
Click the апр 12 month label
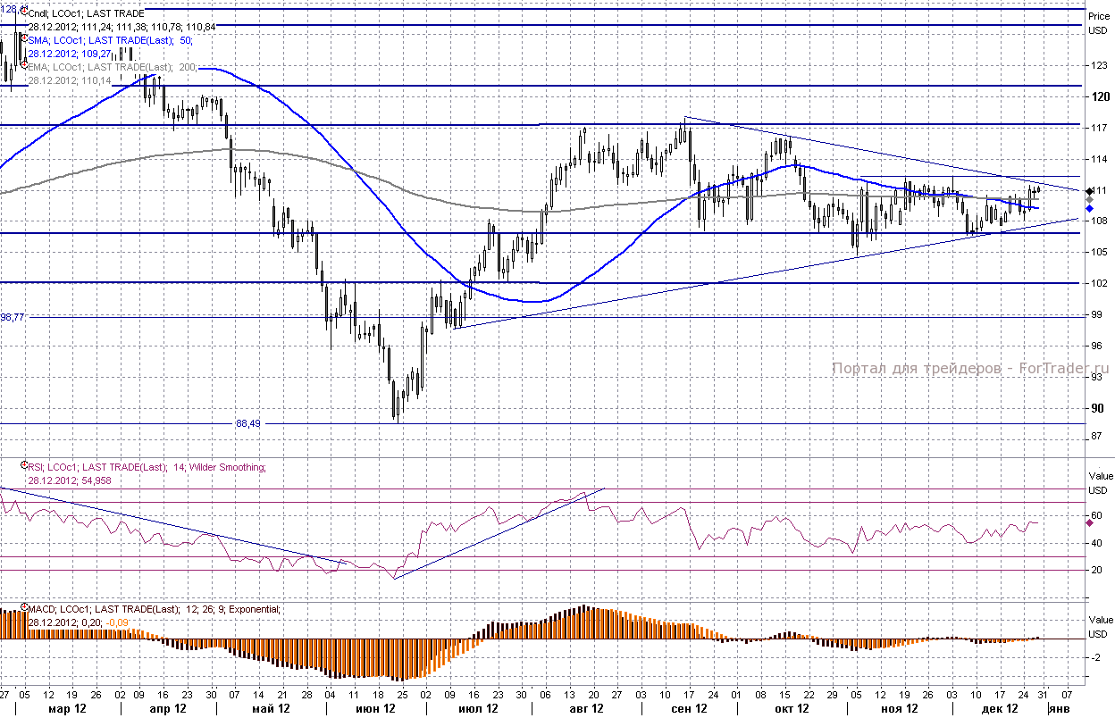[168, 708]
